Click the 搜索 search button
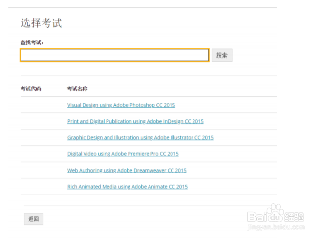 pyautogui.click(x=222, y=55)
